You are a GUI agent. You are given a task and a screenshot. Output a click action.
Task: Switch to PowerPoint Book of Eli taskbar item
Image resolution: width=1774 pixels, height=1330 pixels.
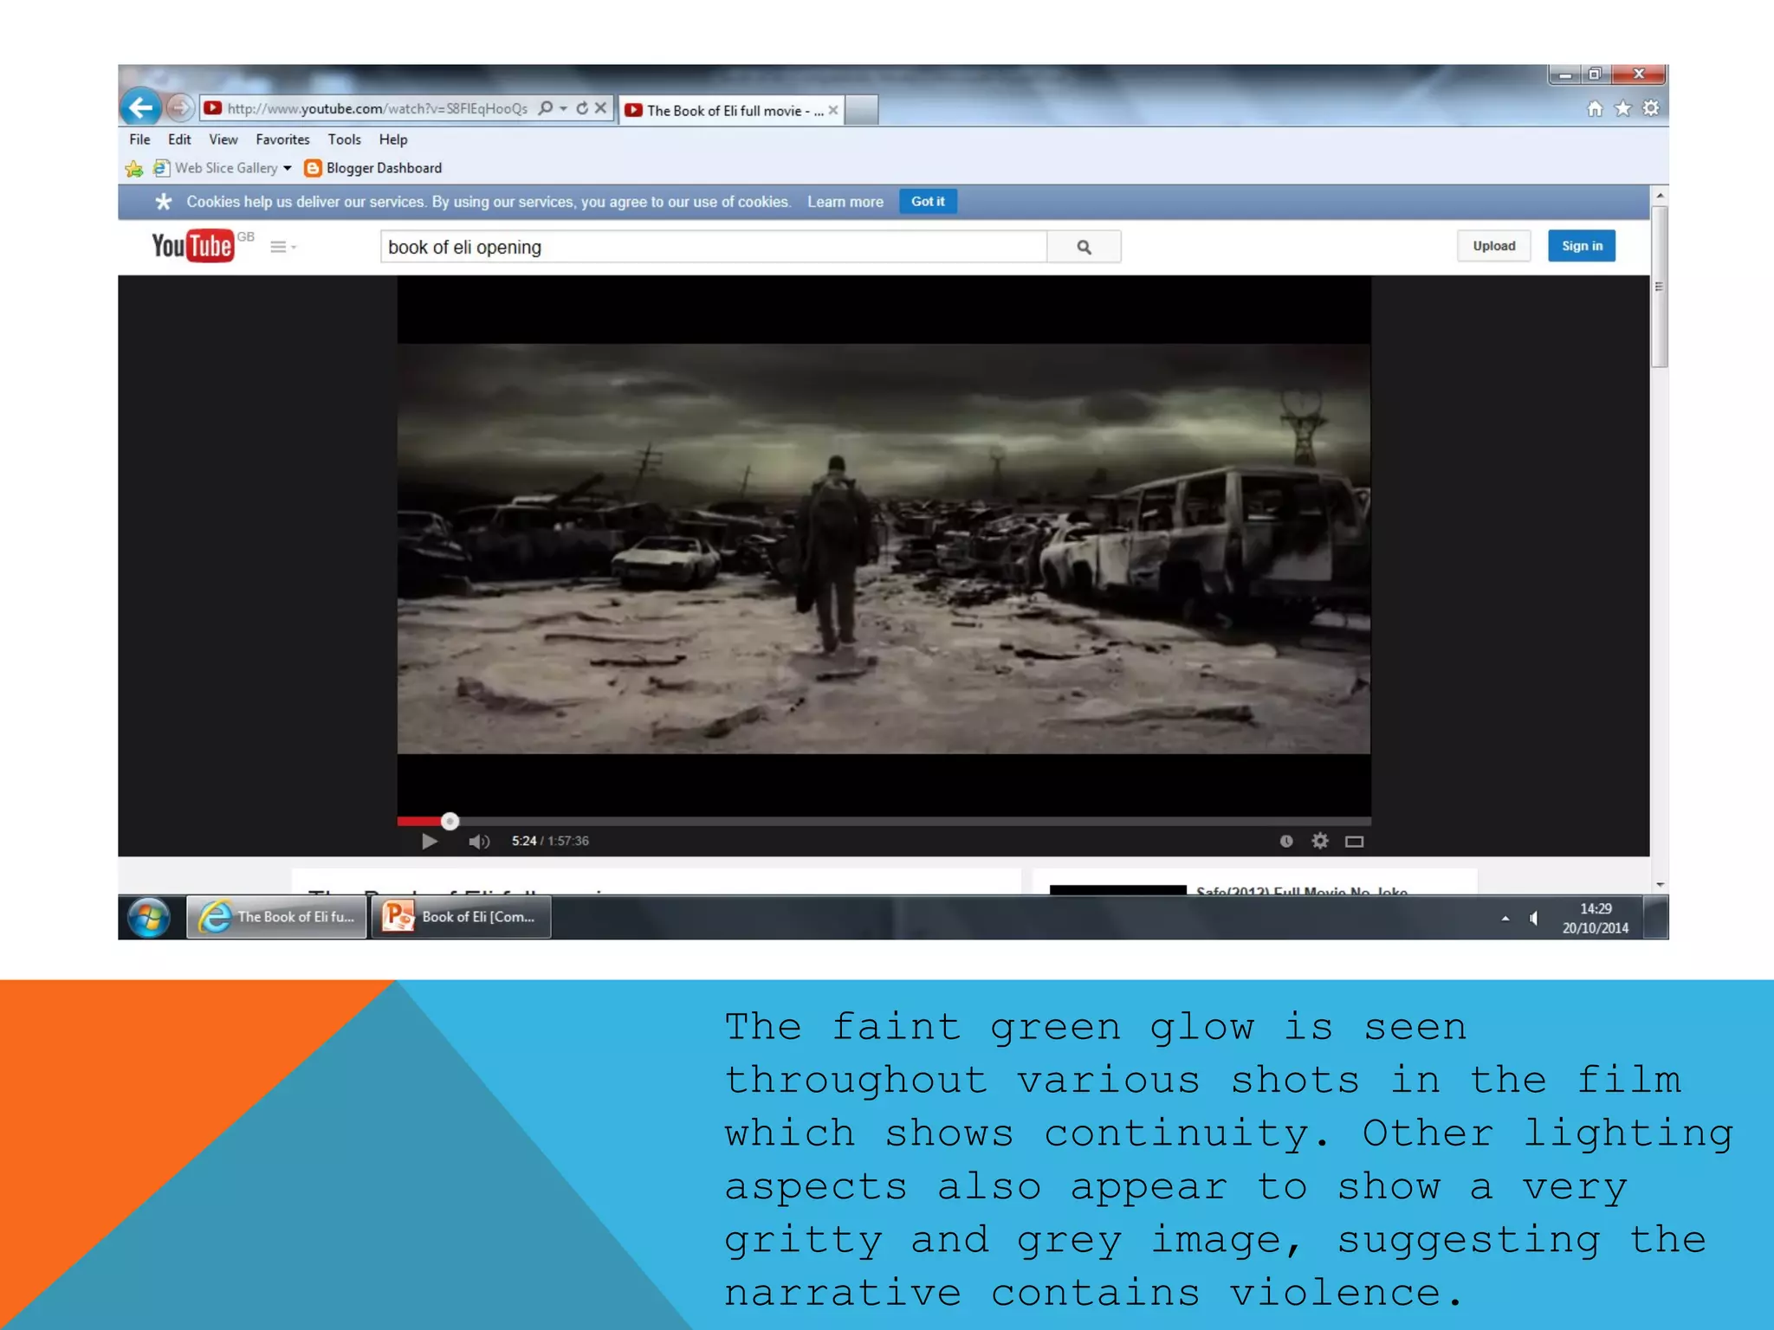click(461, 917)
